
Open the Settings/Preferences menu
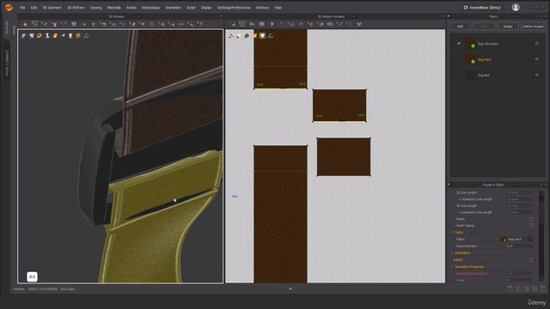click(x=234, y=8)
